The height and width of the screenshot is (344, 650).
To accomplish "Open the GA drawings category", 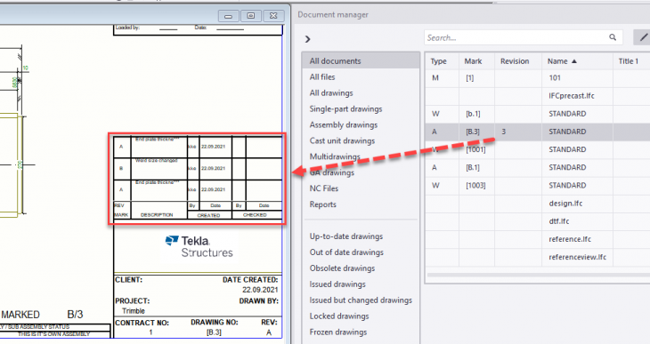I will click(x=331, y=172).
